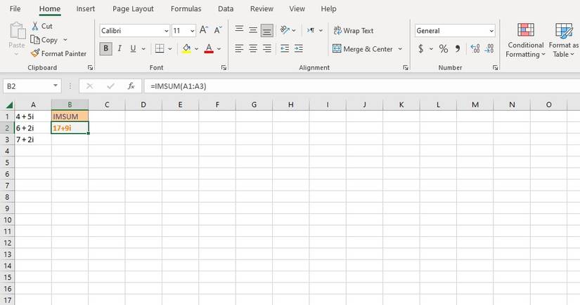Open Alignment settings dialog launcher

coord(406,68)
